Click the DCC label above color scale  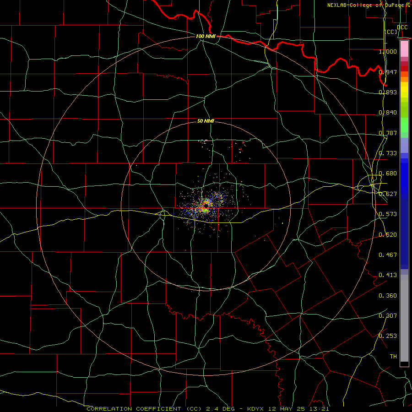pos(402,27)
